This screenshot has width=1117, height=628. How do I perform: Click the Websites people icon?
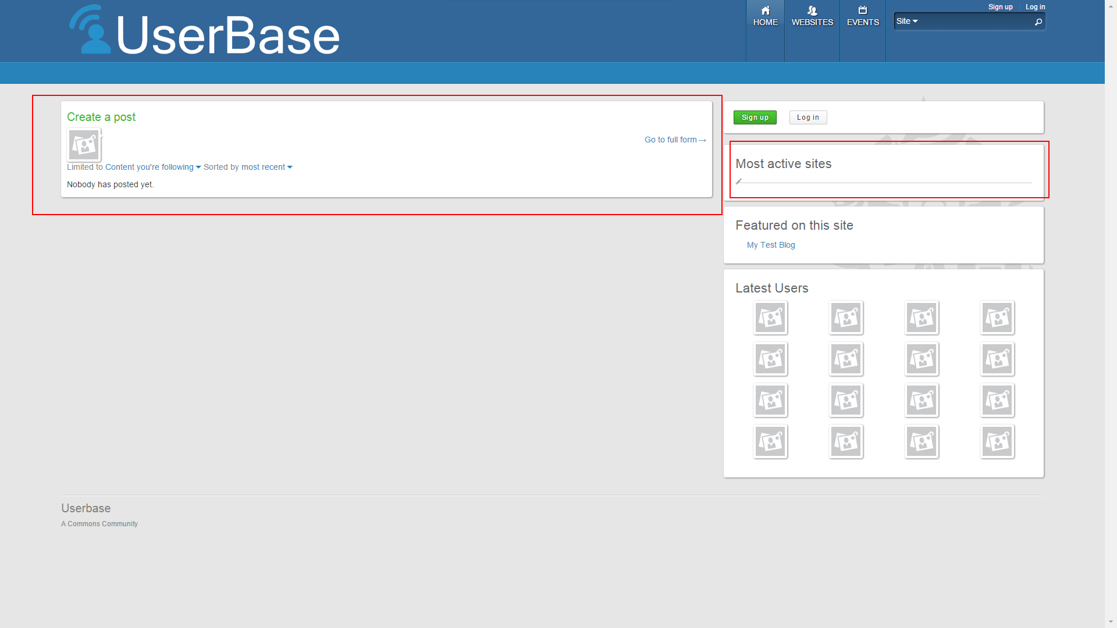pyautogui.click(x=812, y=10)
